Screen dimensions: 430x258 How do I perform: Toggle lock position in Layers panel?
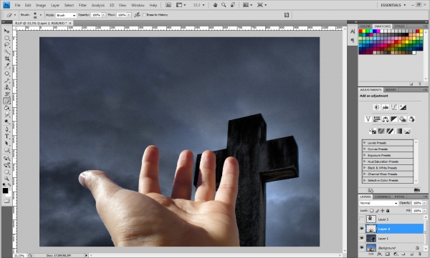pyautogui.click(x=382, y=211)
